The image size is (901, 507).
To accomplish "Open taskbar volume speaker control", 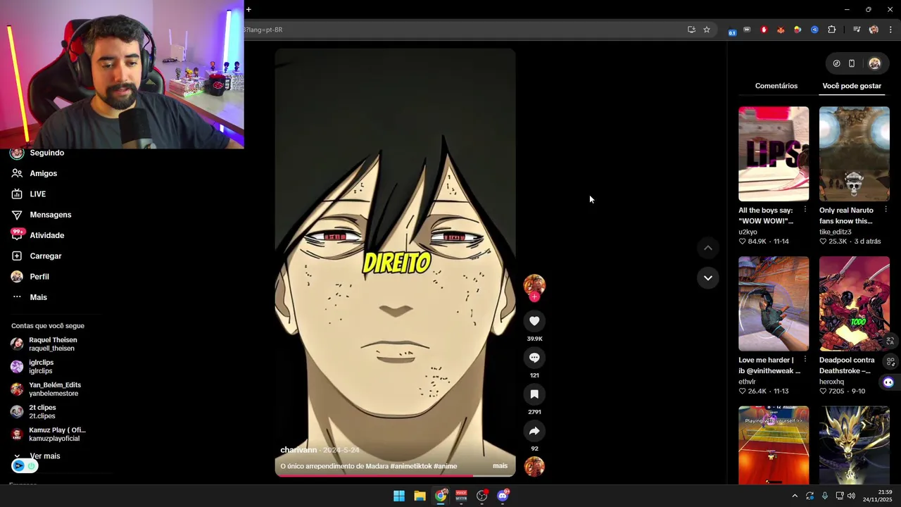I will 851,496.
